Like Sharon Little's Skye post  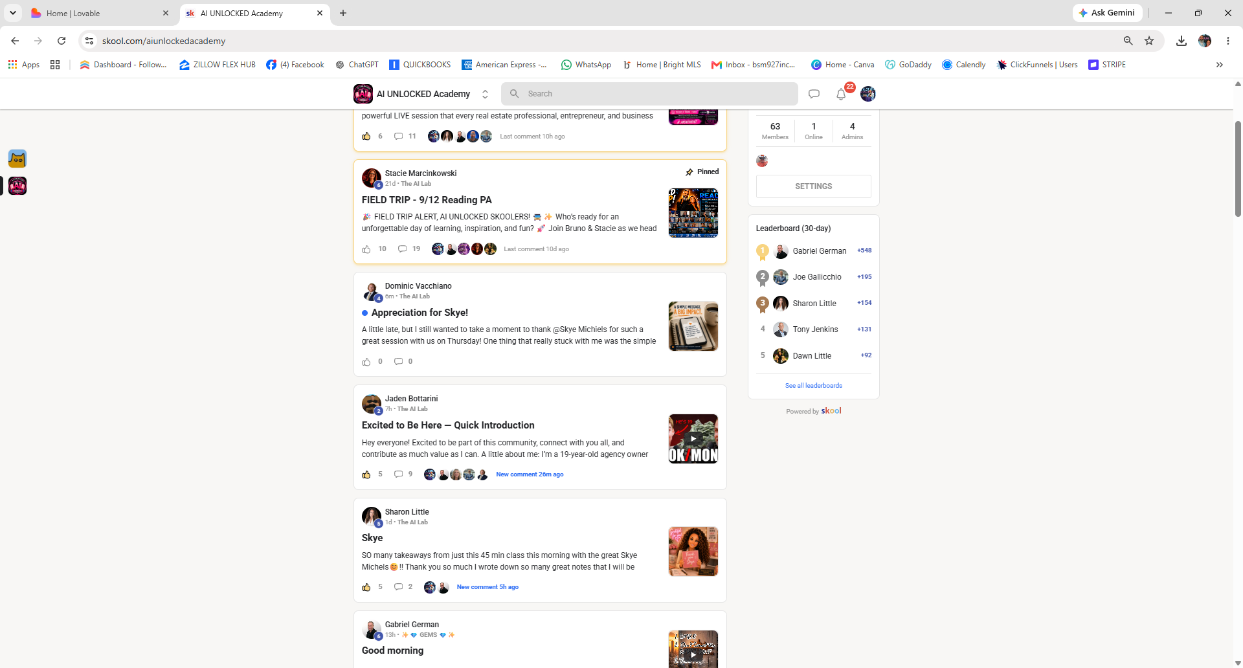coord(366,587)
